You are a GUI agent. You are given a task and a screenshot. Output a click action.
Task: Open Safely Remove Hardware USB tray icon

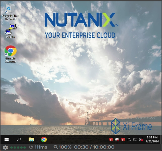129,140
